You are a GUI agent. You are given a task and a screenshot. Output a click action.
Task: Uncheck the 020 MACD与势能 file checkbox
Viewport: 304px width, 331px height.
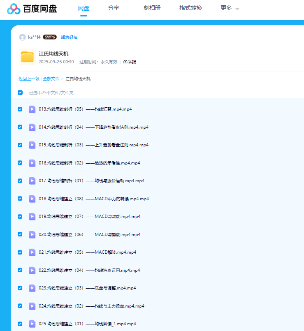[20, 234]
